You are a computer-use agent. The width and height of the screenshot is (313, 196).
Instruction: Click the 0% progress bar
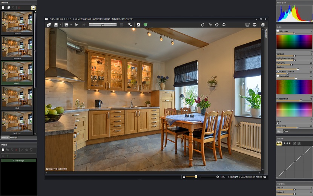(103, 25)
